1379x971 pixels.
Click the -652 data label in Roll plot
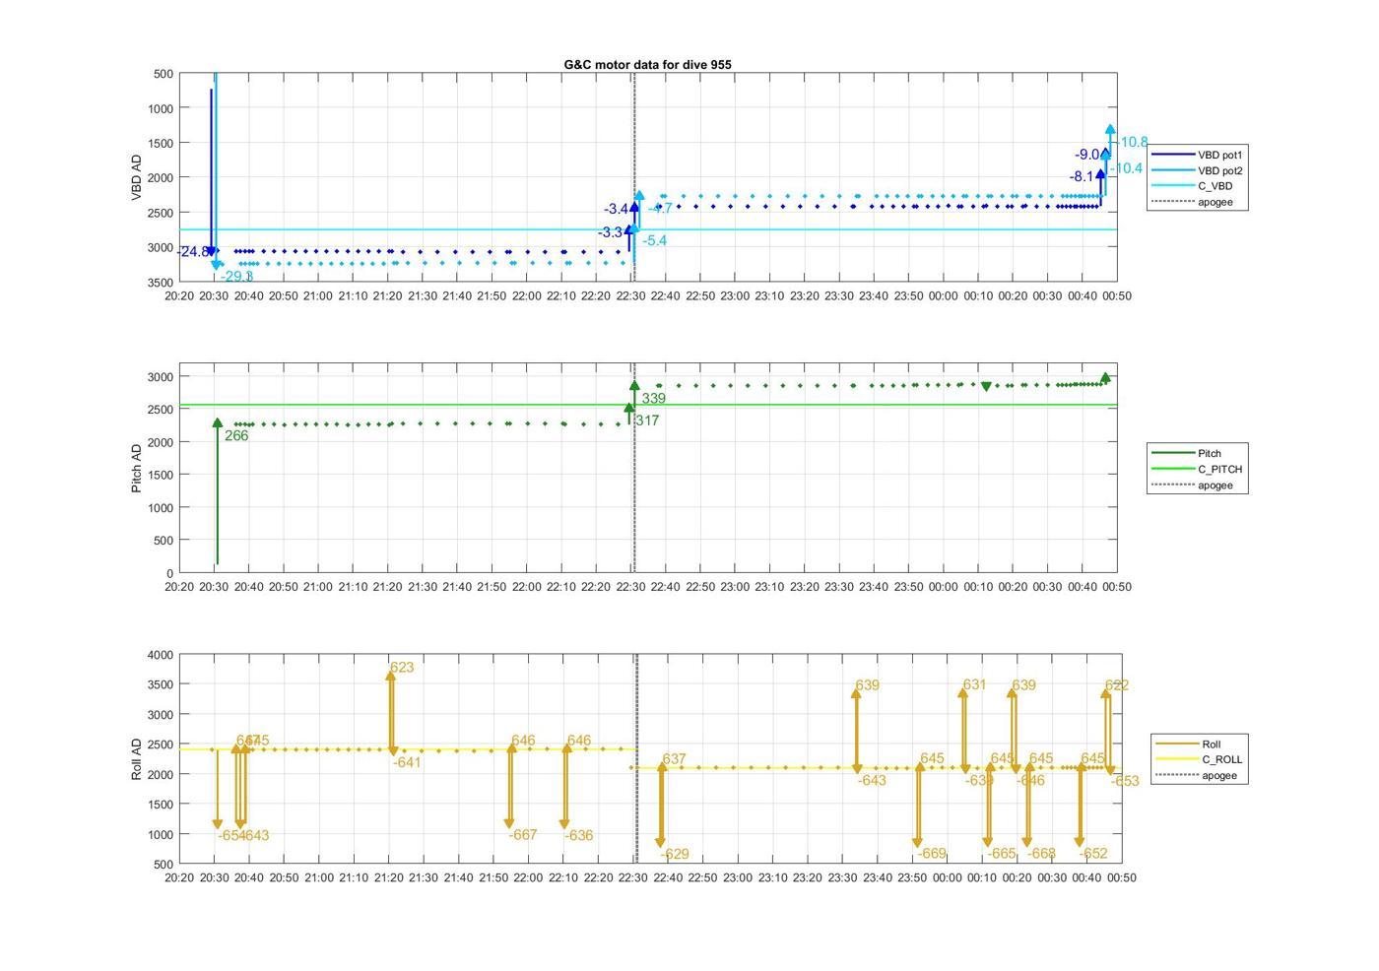[1093, 854]
